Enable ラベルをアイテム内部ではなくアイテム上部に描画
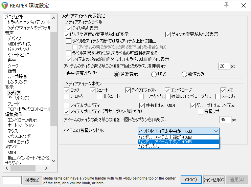The width and height of the screenshot is (251, 187). point(69,41)
